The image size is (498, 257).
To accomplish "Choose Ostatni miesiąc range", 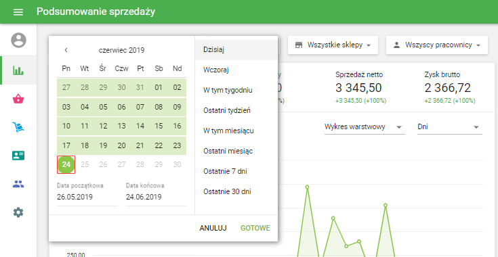I will tap(236, 151).
